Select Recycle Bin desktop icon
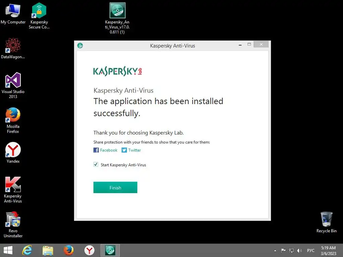 pos(326,222)
